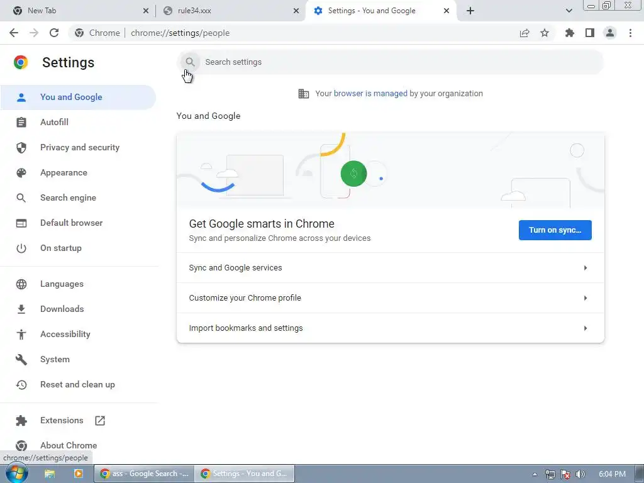Viewport: 644px width, 483px height.
Task: Click the volume speaker tray icon
Action: click(580, 474)
